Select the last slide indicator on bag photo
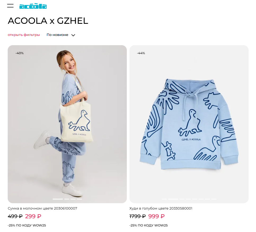The width and height of the screenshot is (256, 232). pos(79,199)
